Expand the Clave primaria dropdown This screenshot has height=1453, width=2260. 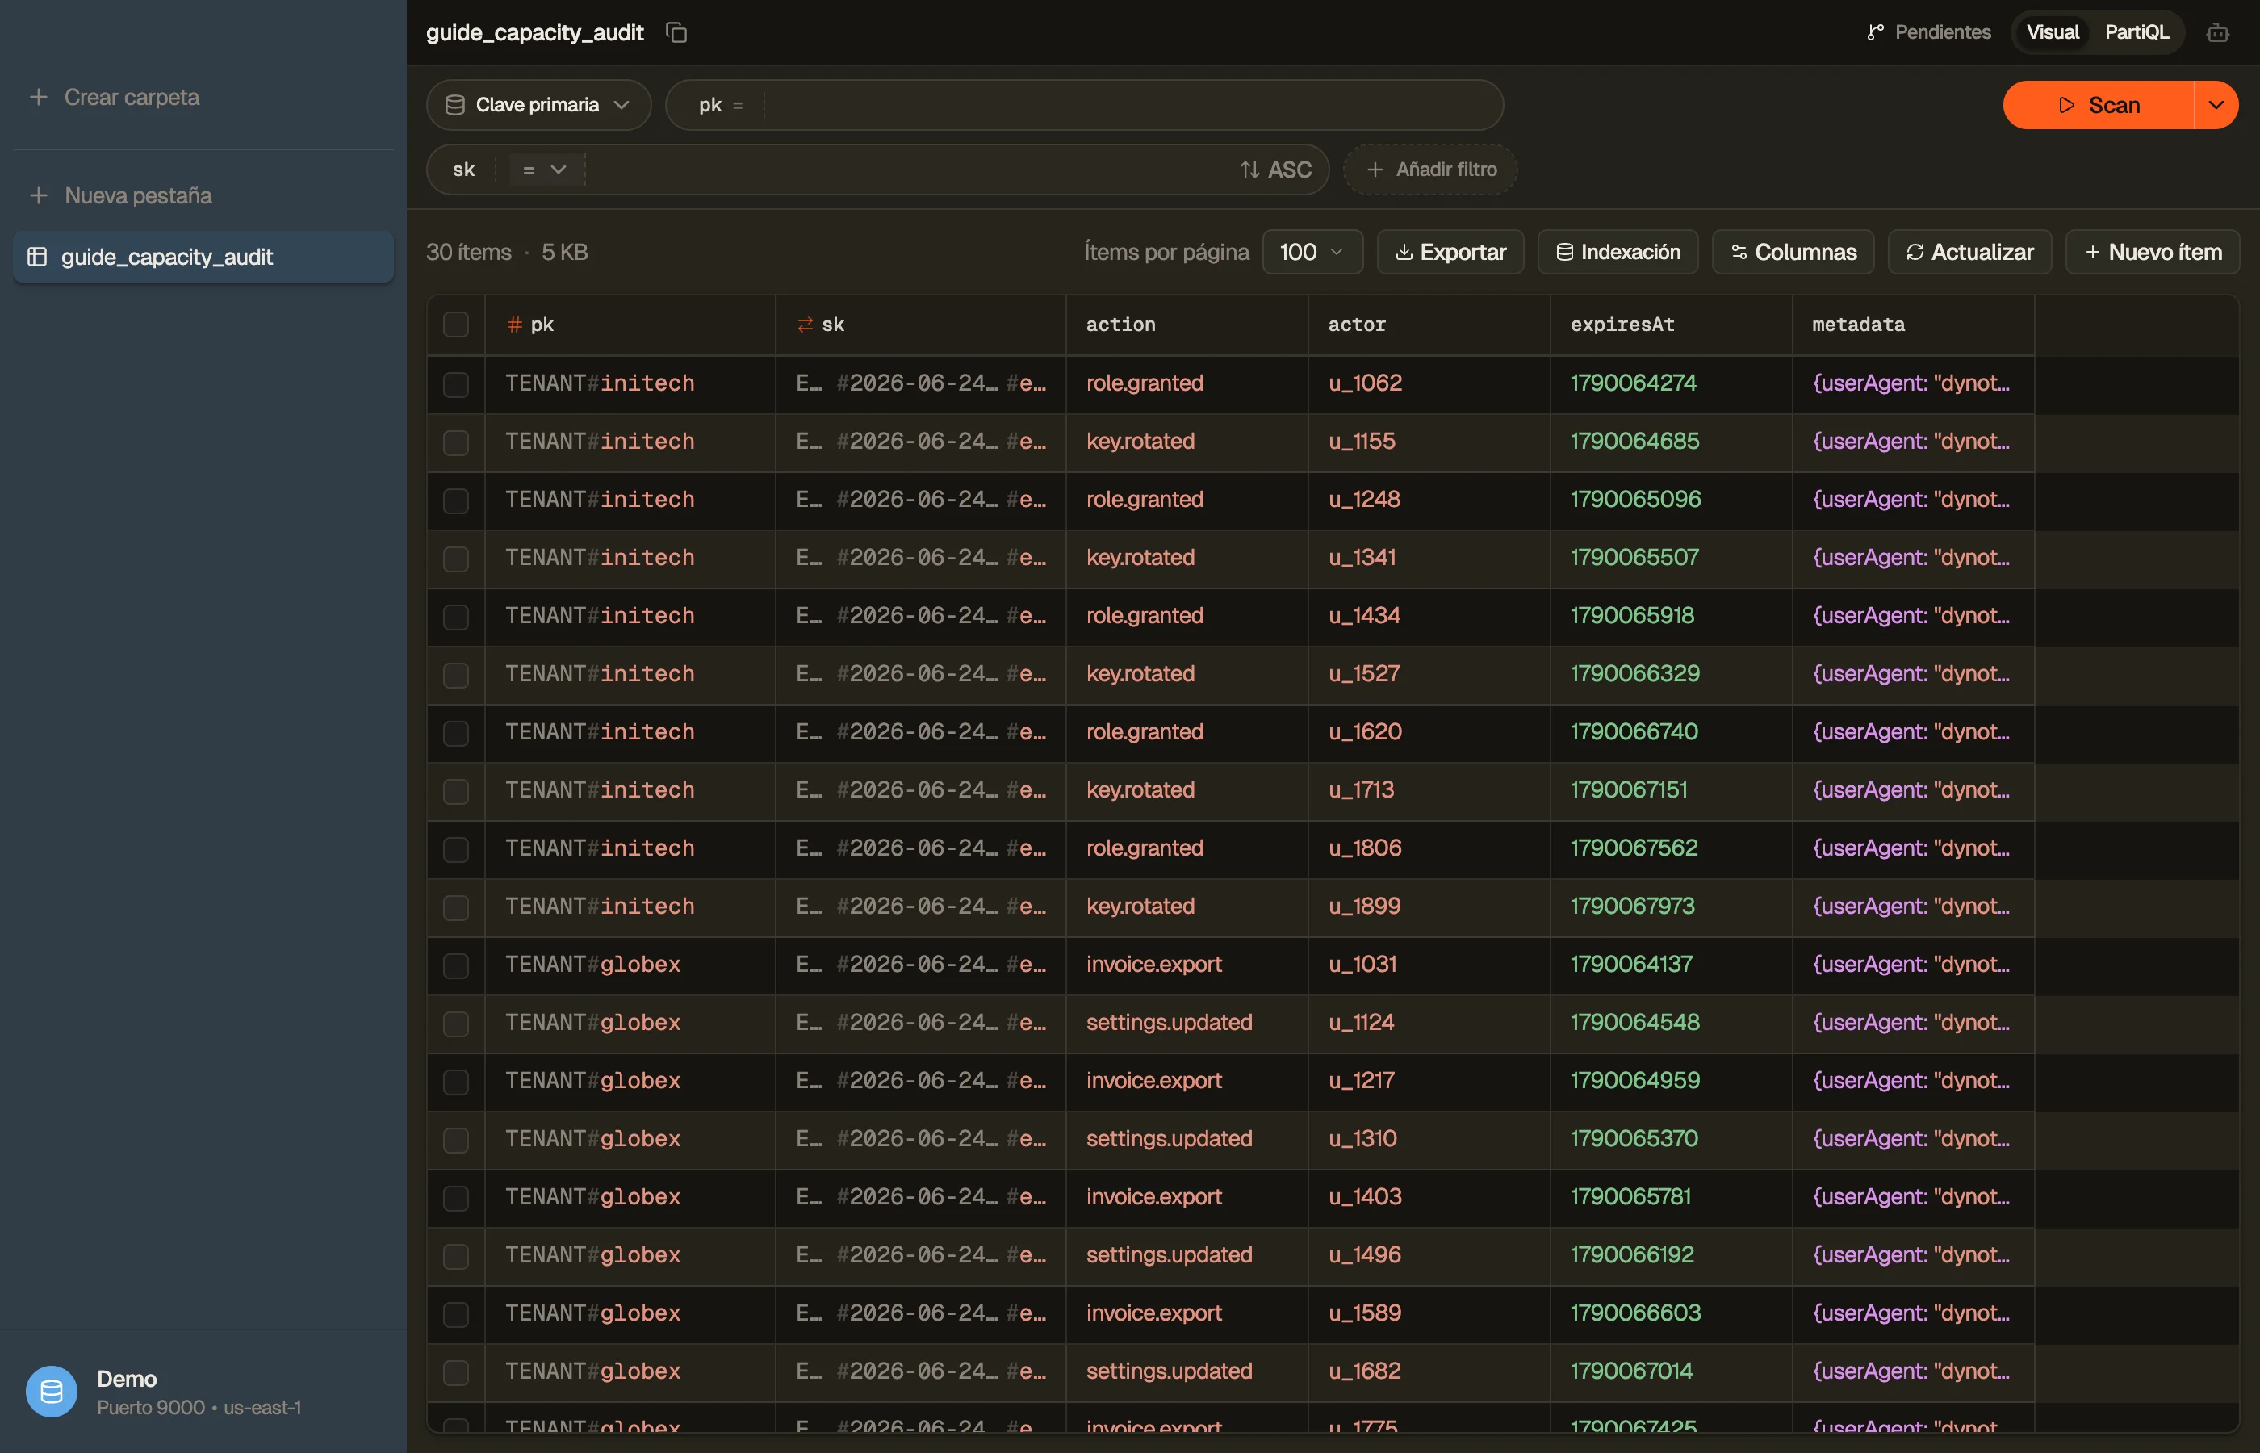click(538, 105)
